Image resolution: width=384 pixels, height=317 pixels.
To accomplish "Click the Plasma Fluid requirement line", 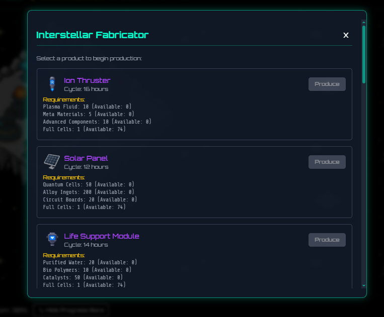I will point(87,107).
